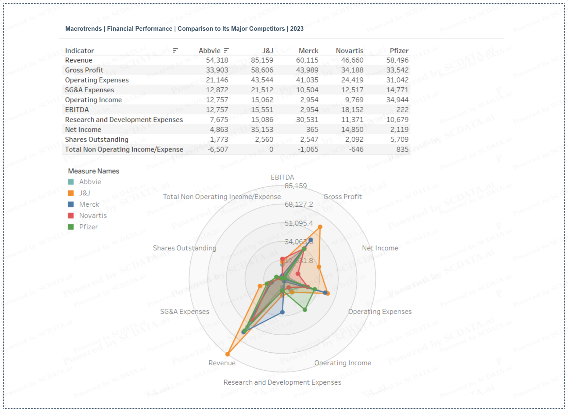Viewport: 568px width, 412px height.
Task: Click the Merck column header
Action: coord(308,51)
